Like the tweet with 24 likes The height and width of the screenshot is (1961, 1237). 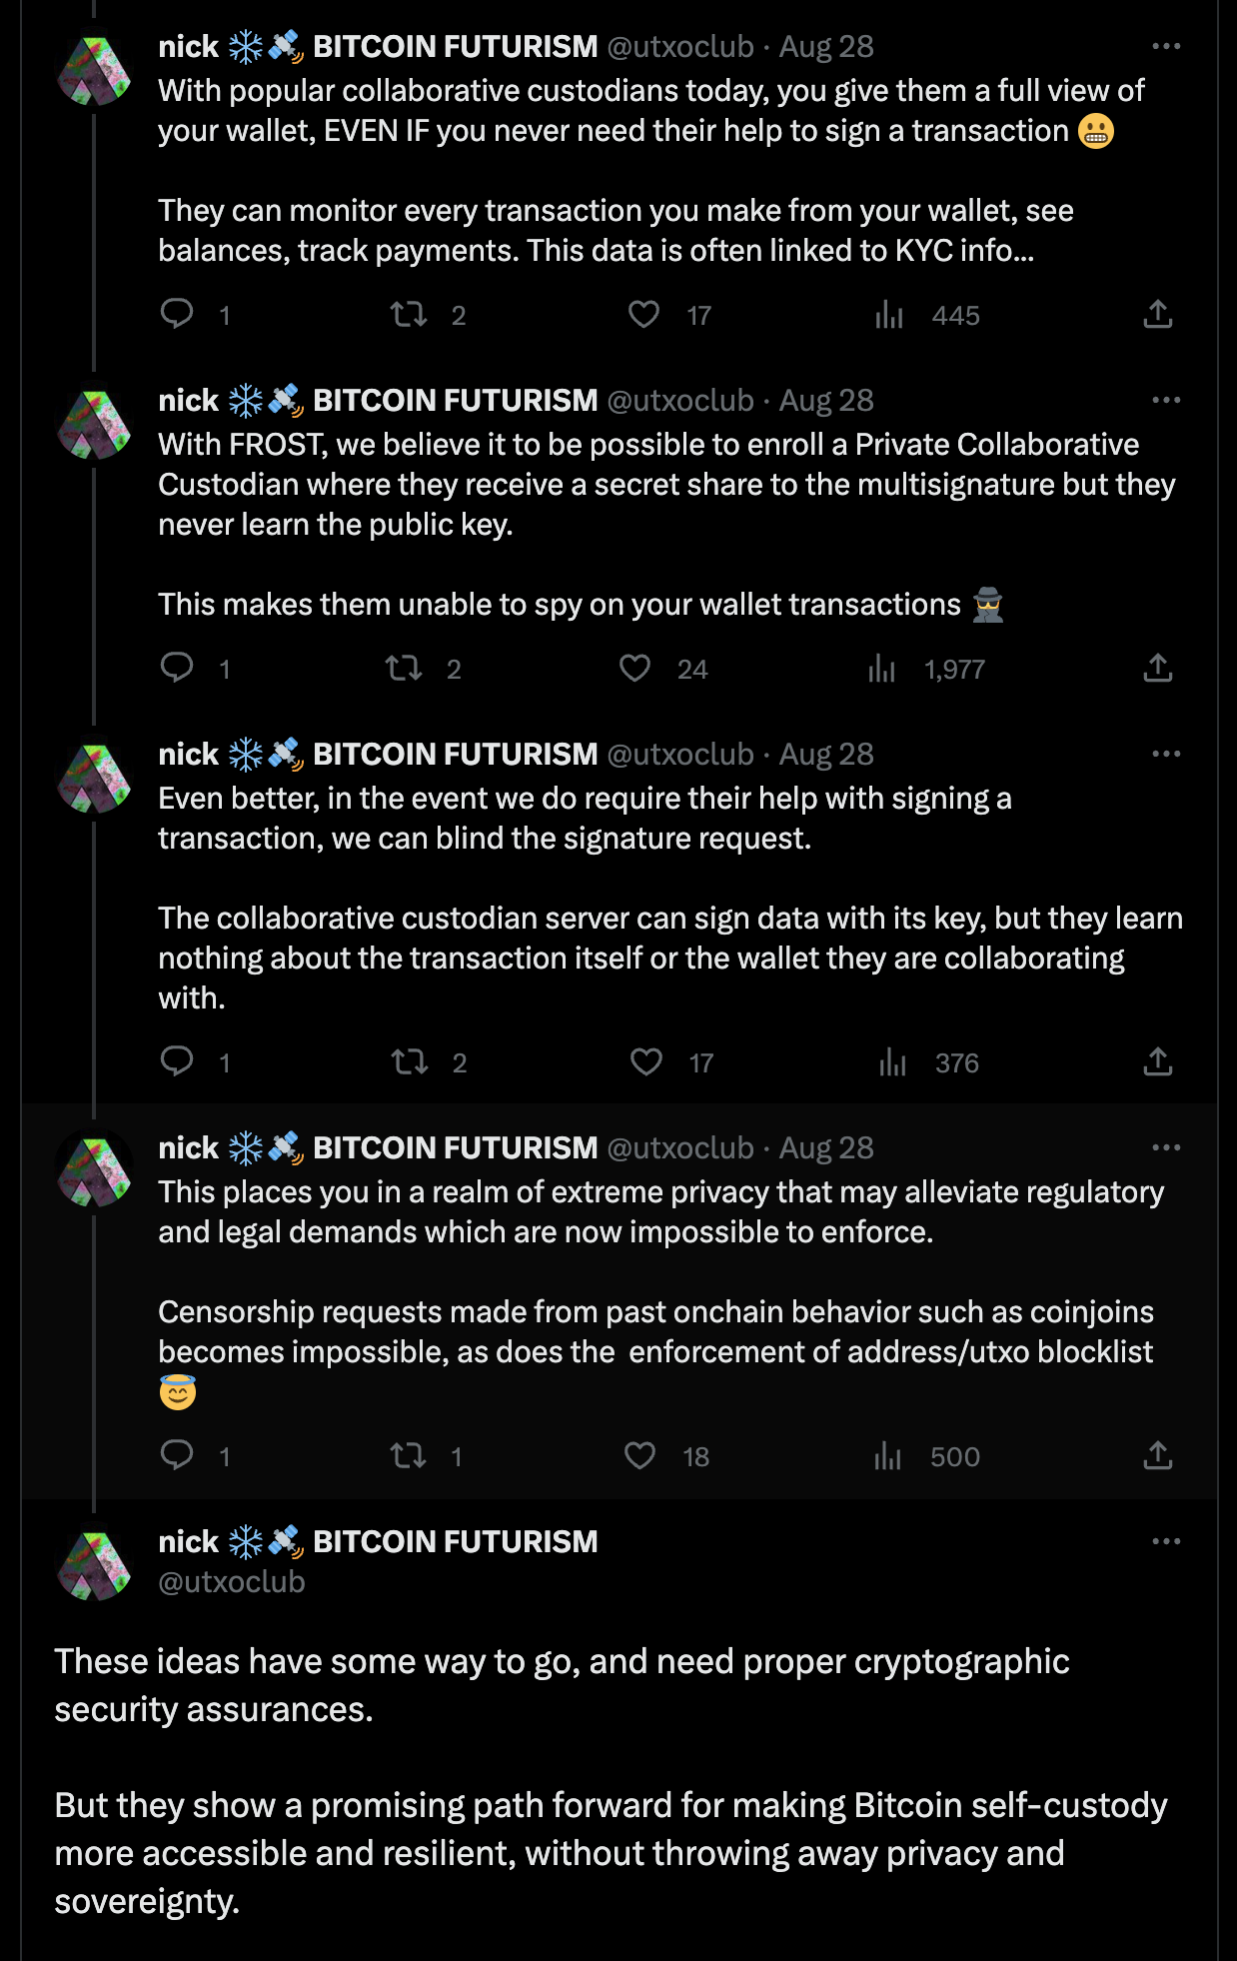pyautogui.click(x=635, y=668)
